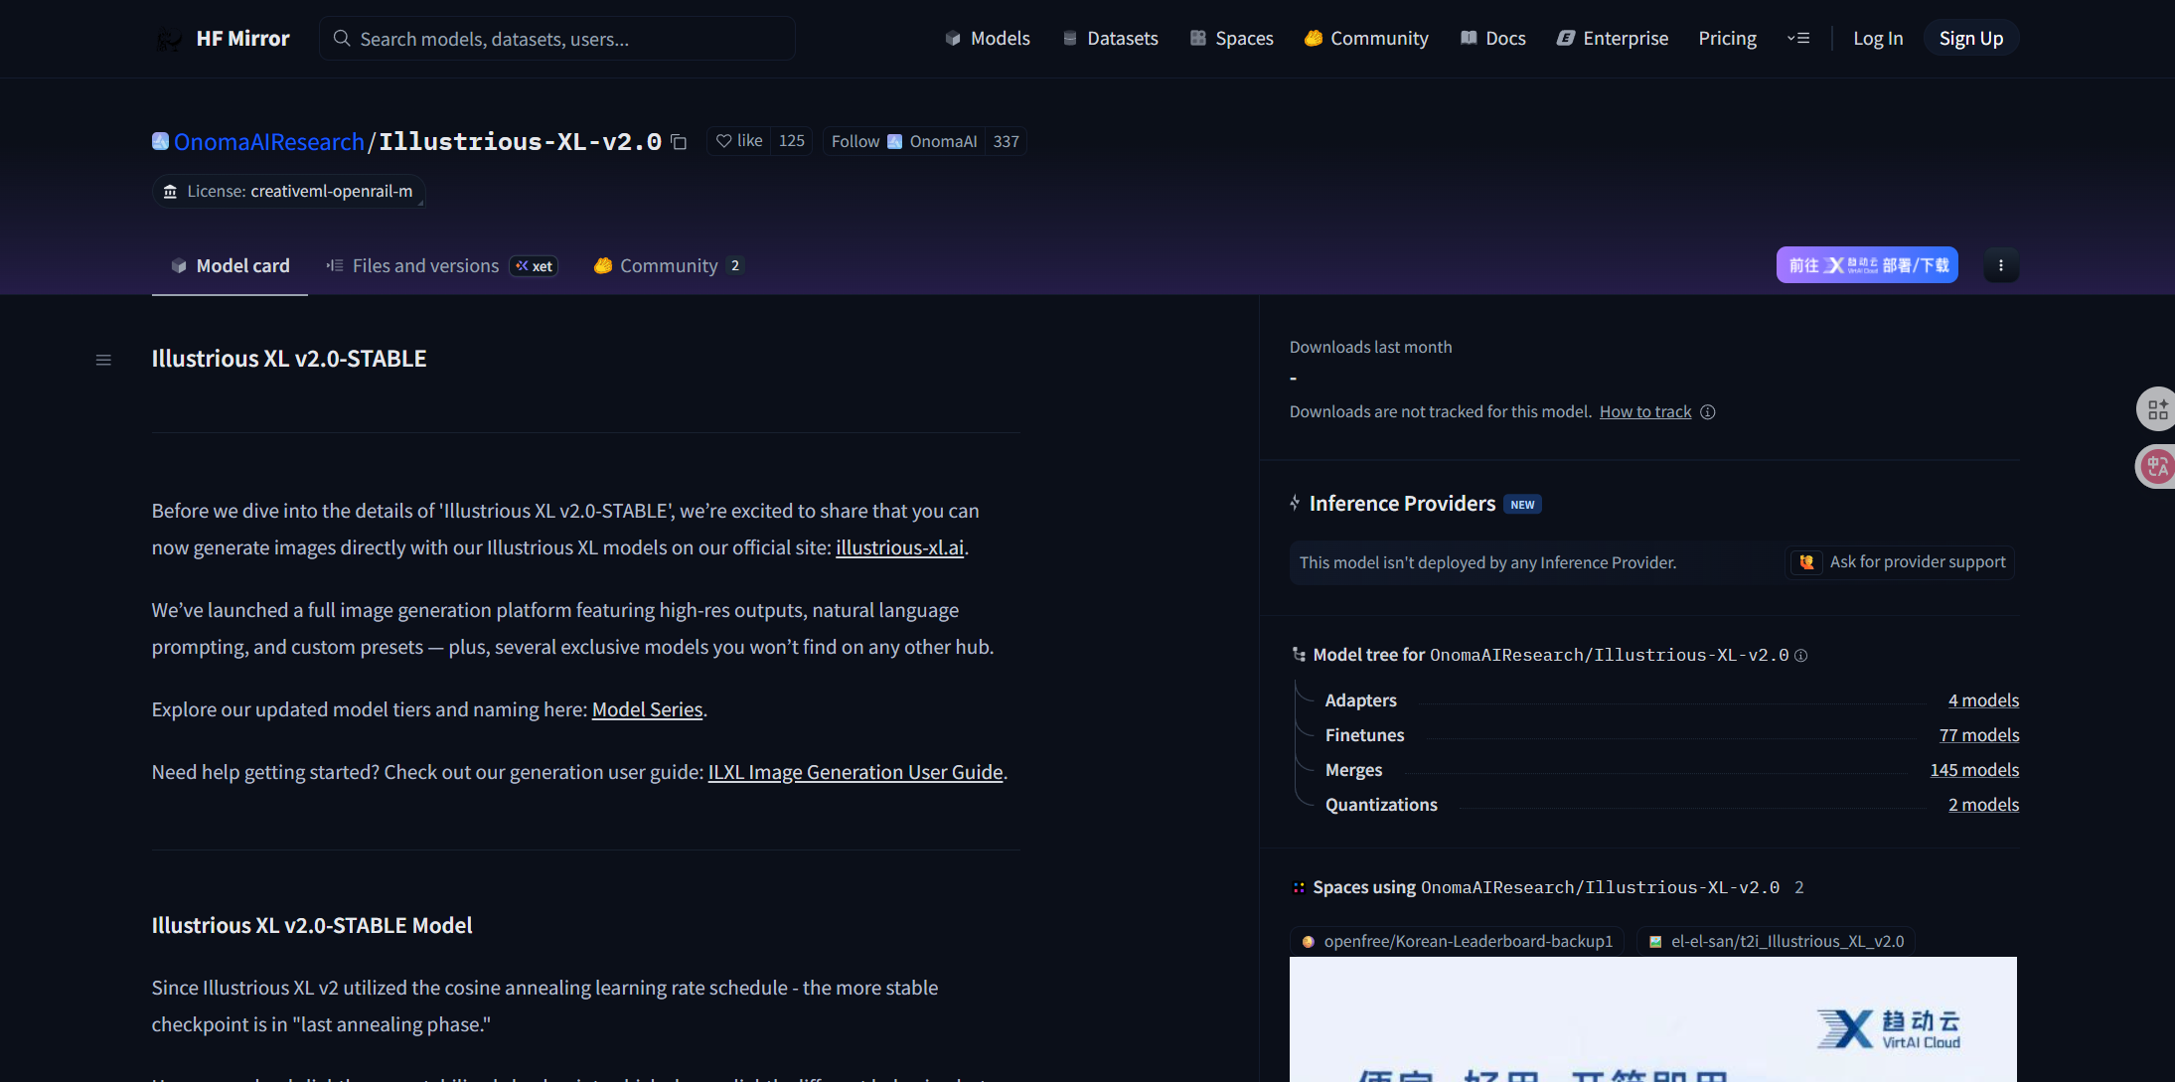Click the VirtAI Cloud advertisement banner
The image size is (2175, 1082).
coord(1653,1019)
